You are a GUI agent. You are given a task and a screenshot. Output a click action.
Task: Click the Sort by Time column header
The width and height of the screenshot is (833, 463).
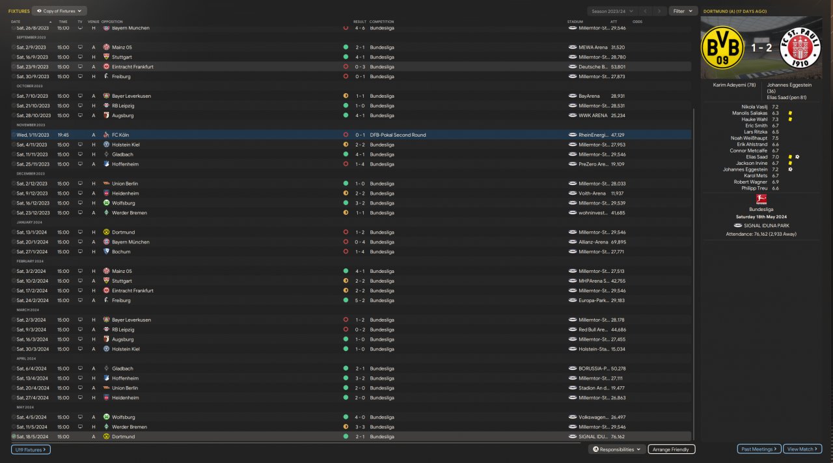62,21
